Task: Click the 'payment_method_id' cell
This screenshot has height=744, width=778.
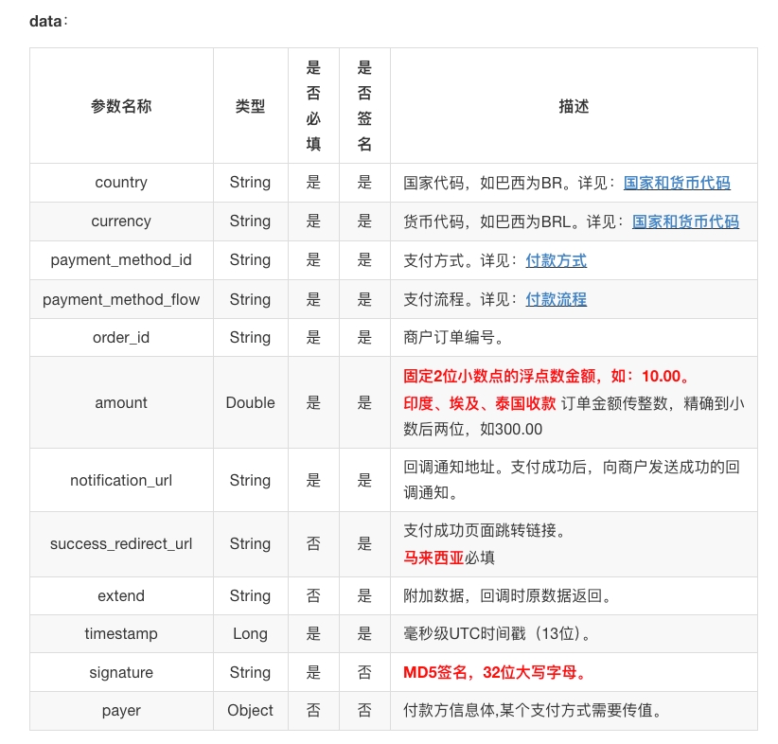Action: (121, 260)
